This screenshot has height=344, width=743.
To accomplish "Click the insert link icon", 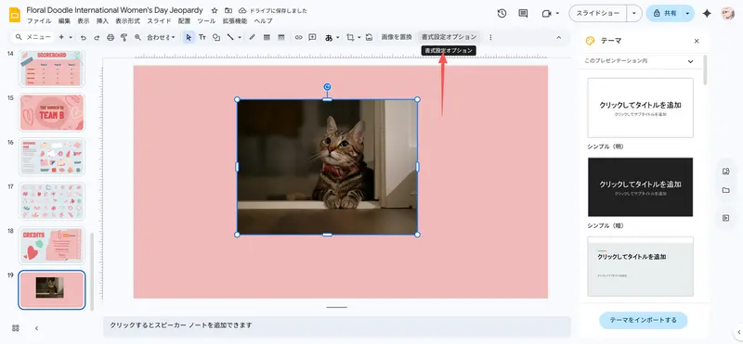I will pyautogui.click(x=298, y=37).
